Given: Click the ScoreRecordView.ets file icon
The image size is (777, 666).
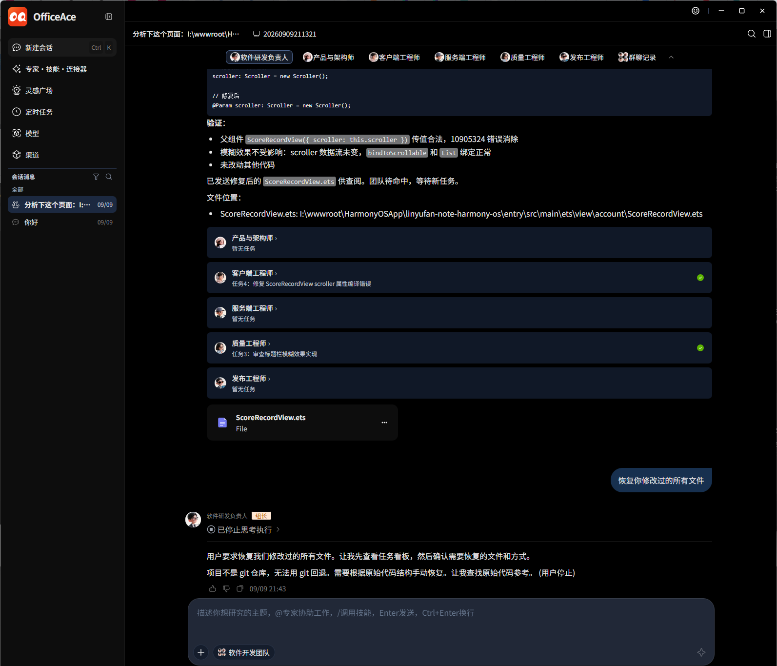Looking at the screenshot, I should click(222, 423).
